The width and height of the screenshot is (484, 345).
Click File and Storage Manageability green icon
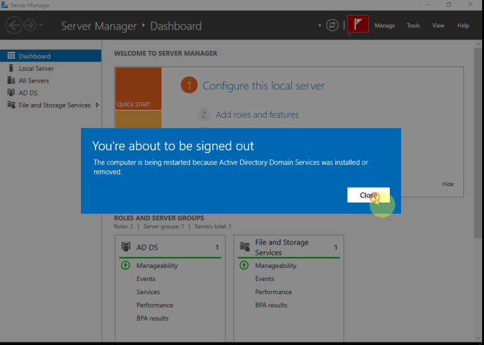(244, 265)
